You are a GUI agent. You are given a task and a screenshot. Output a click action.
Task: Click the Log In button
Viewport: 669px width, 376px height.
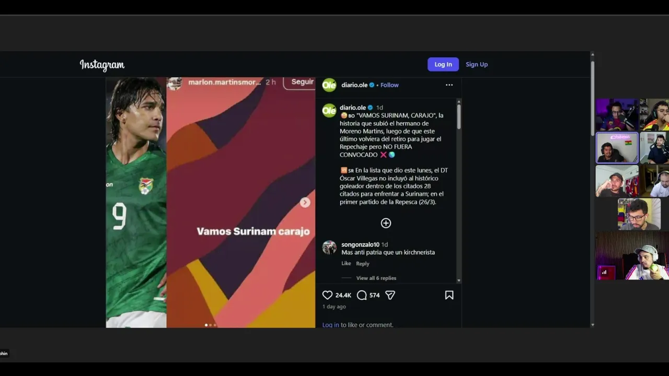[x=443, y=64]
